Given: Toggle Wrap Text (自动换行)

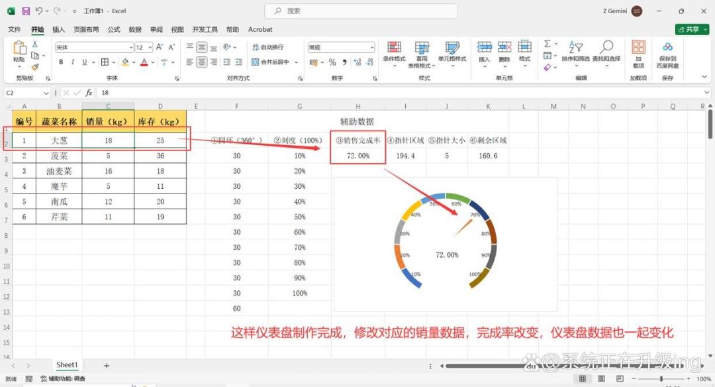Looking at the screenshot, I should 268,47.
